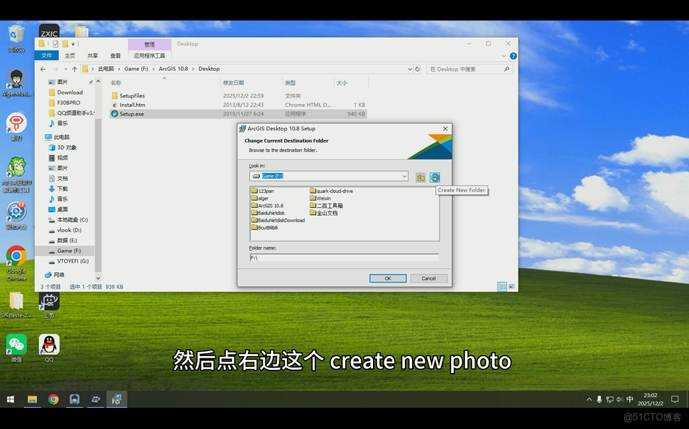
Task: Click Cancel in the setup dialog
Action: pyautogui.click(x=429, y=278)
